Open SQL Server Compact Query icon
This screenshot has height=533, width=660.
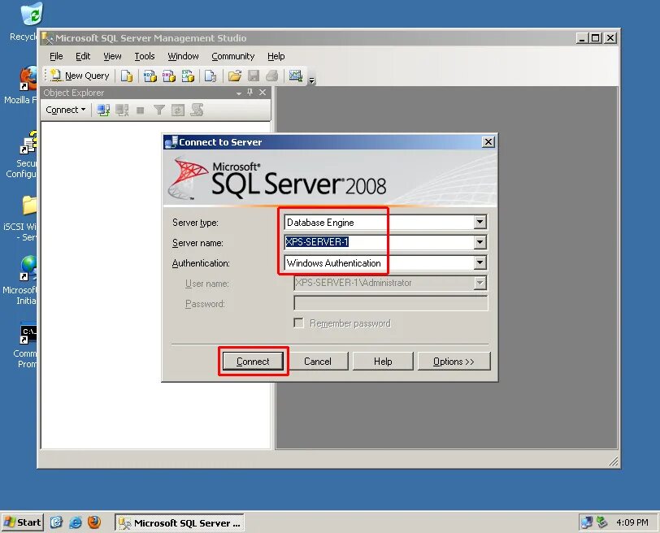point(211,76)
